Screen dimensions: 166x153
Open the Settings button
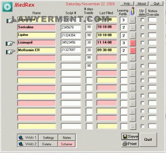click(48, 138)
